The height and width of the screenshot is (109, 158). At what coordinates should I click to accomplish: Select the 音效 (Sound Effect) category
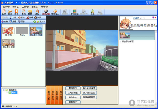pyautogui.click(x=21, y=18)
